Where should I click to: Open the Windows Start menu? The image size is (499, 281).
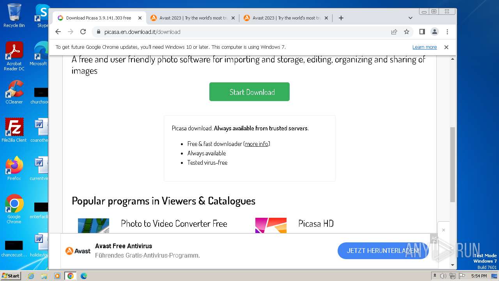(x=11, y=276)
